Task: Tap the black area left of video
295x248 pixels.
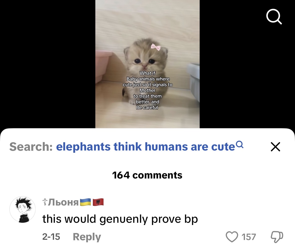Action: coord(48,64)
